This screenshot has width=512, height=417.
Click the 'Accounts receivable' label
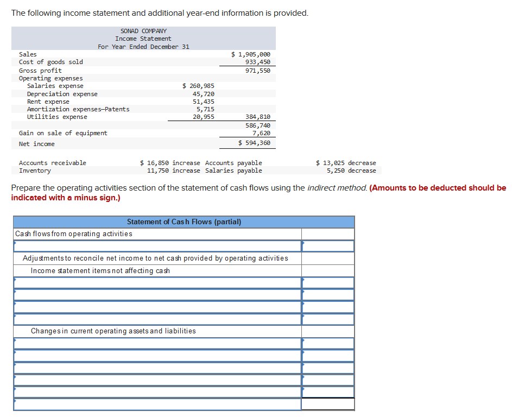pyautogui.click(x=53, y=163)
